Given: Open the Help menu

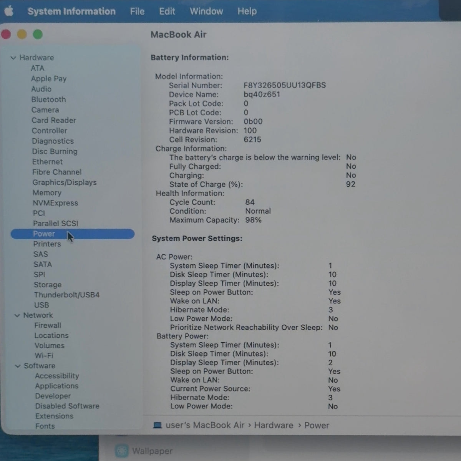Looking at the screenshot, I should (x=247, y=11).
